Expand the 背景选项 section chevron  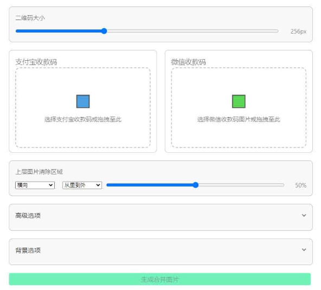304,250
